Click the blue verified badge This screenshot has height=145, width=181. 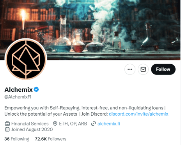pyautogui.click(x=36, y=89)
